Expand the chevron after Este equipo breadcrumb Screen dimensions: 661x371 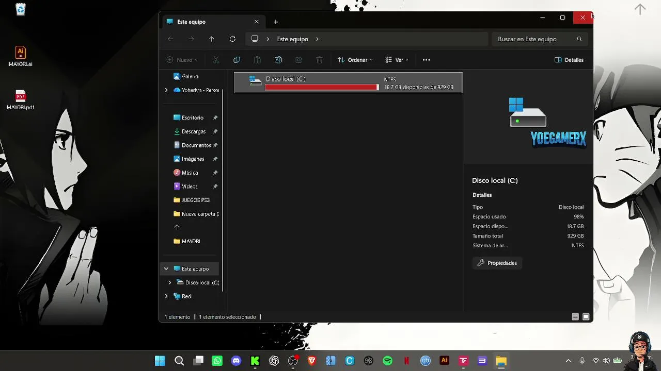pos(317,39)
